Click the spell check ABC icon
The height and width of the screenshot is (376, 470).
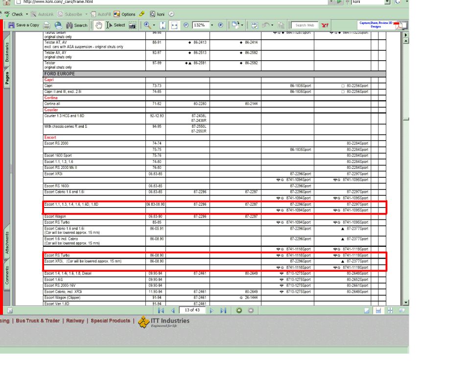[255, 25]
